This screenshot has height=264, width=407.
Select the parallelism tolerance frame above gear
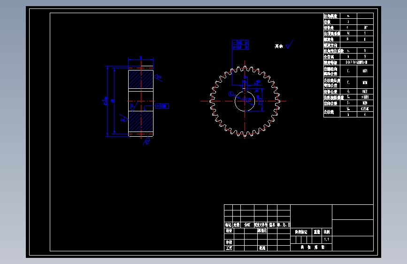click(240, 43)
